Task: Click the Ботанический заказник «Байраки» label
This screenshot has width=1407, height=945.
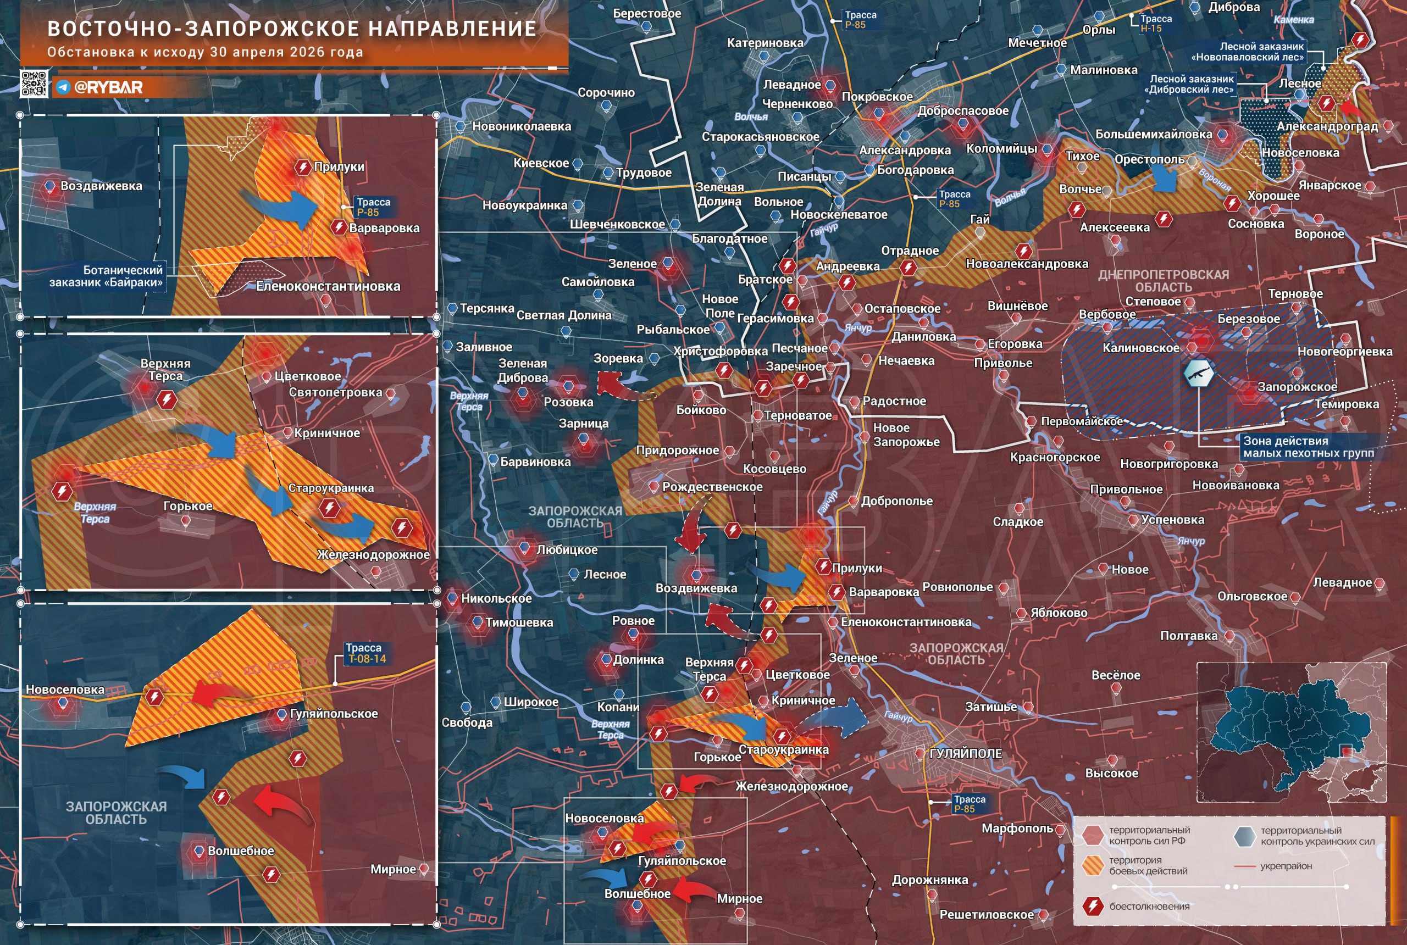Action: click(x=106, y=276)
